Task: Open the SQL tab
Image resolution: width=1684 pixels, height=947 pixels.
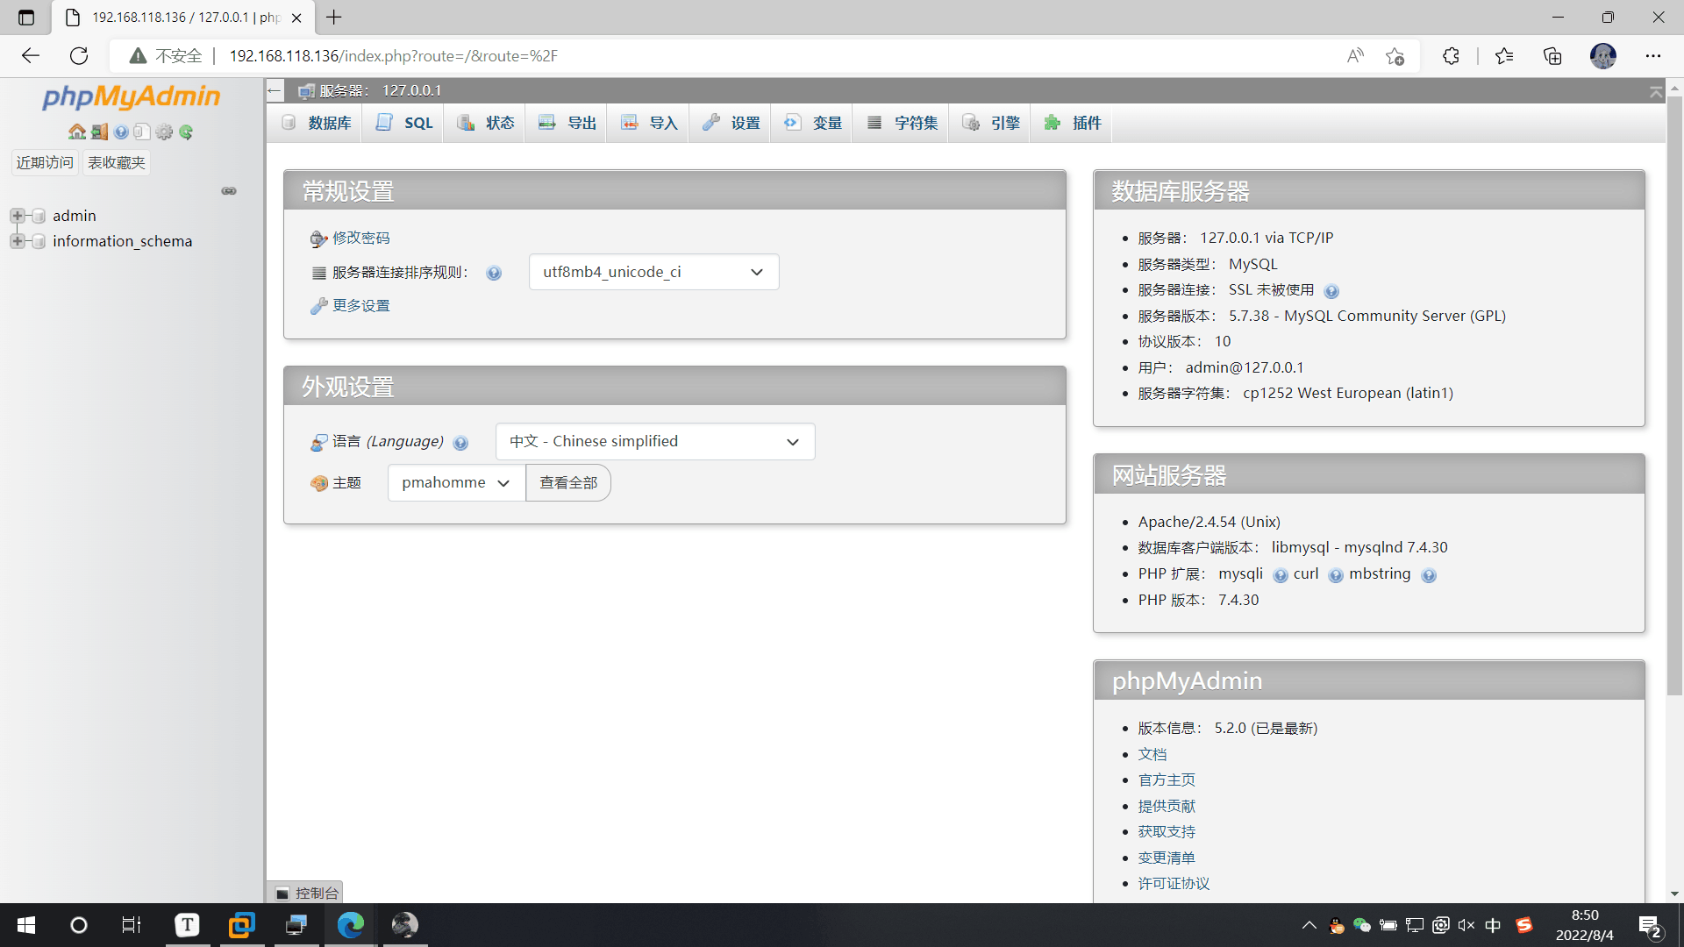Action: 404,123
